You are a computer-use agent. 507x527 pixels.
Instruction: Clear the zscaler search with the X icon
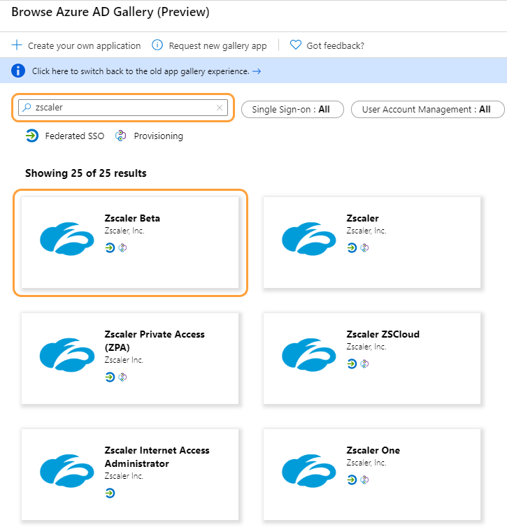coord(220,108)
